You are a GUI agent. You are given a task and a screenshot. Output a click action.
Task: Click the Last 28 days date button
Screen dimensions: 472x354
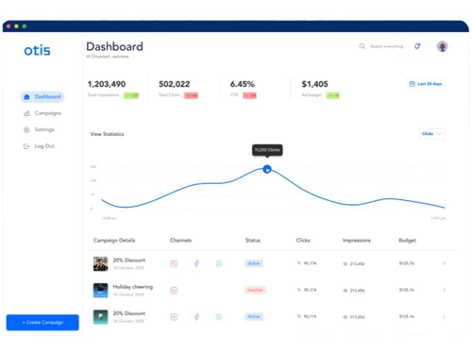click(x=425, y=84)
